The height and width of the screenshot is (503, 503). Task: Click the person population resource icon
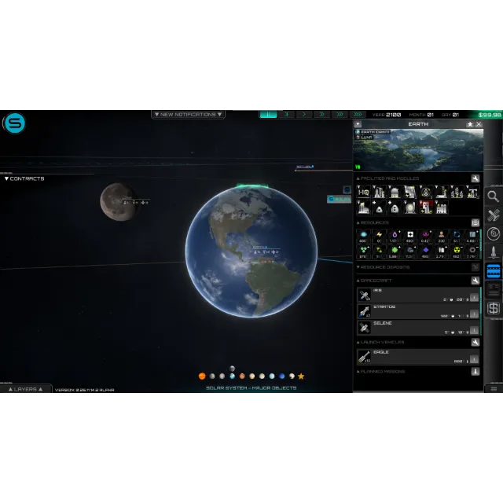tap(441, 236)
